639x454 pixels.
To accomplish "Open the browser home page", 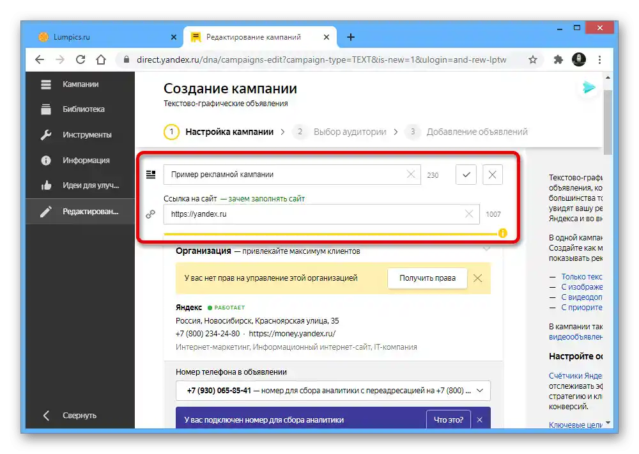I will (101, 59).
